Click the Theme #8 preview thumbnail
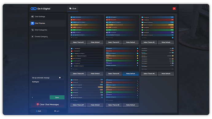The width and height of the screenshot is (212, 119). pos(122,90)
